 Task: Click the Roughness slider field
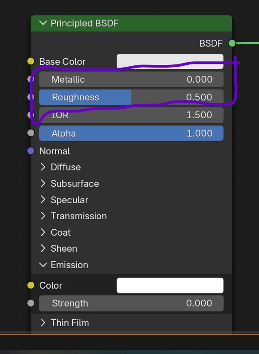click(x=131, y=97)
